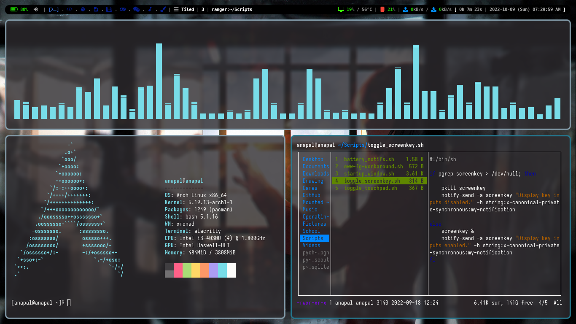Click the pkill screenkey line in the preview
576x324 pixels.
[x=463, y=188]
